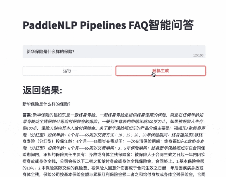This screenshot has width=226, height=177.
Task: Click the 12/100 character counter
Action: pyautogui.click(x=198, y=55)
